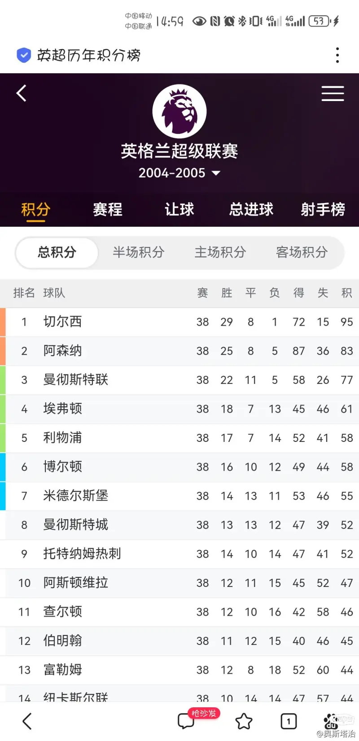Open the tab switcher showing 1
This screenshot has width=359, height=741.
[x=289, y=722]
